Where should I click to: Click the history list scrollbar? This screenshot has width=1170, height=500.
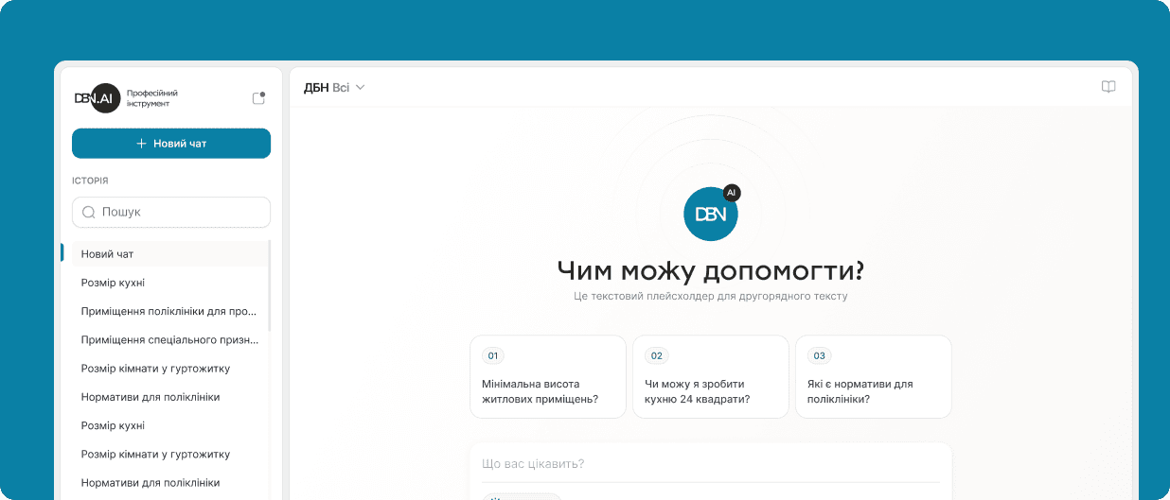pyautogui.click(x=270, y=284)
